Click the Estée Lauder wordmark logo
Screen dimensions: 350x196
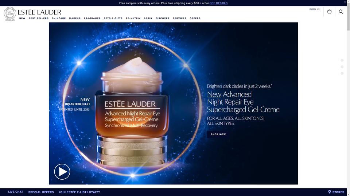coord(39,12)
